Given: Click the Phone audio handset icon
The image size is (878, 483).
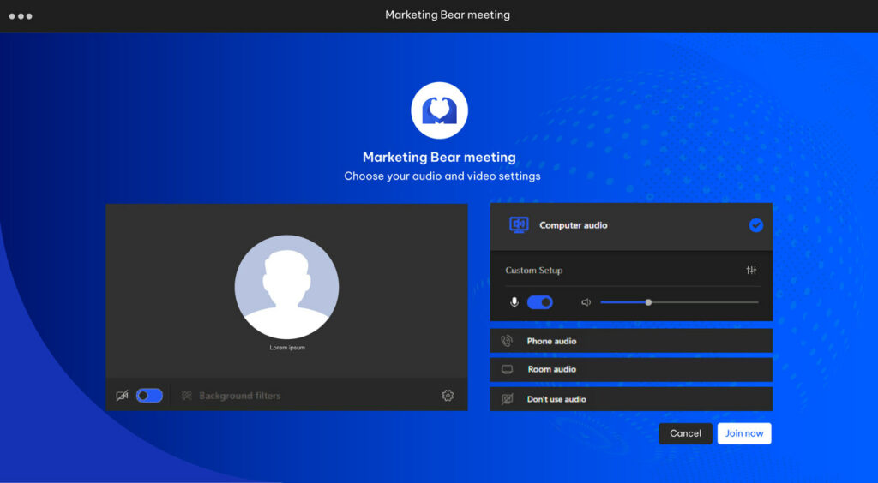Looking at the screenshot, I should [x=507, y=341].
